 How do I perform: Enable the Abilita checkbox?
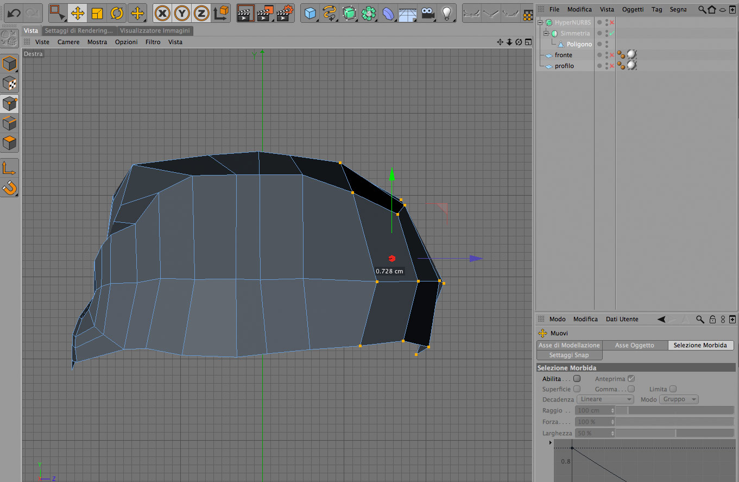[577, 379]
